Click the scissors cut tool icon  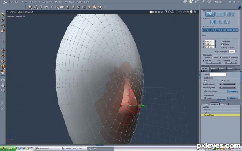46,7
